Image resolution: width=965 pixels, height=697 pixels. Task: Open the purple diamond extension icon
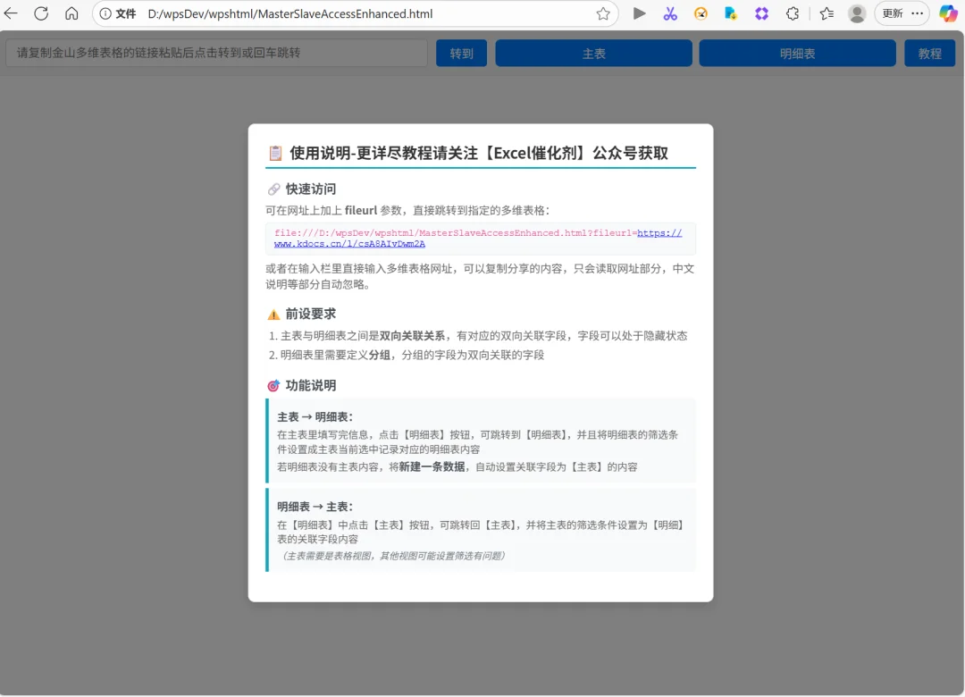pos(762,13)
